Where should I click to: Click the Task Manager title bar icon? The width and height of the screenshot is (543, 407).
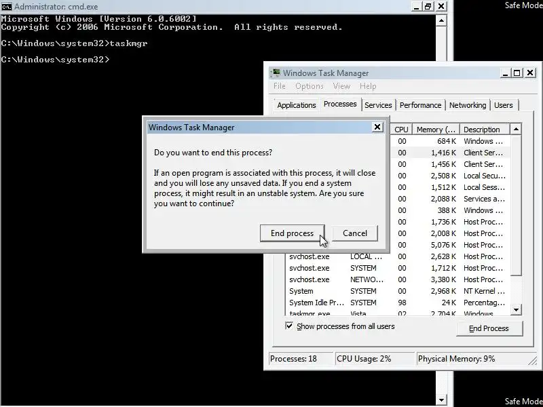click(x=276, y=73)
